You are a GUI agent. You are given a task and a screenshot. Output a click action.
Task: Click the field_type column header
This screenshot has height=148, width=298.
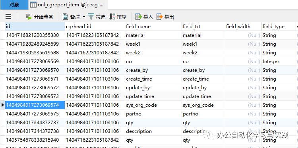pos(279,27)
